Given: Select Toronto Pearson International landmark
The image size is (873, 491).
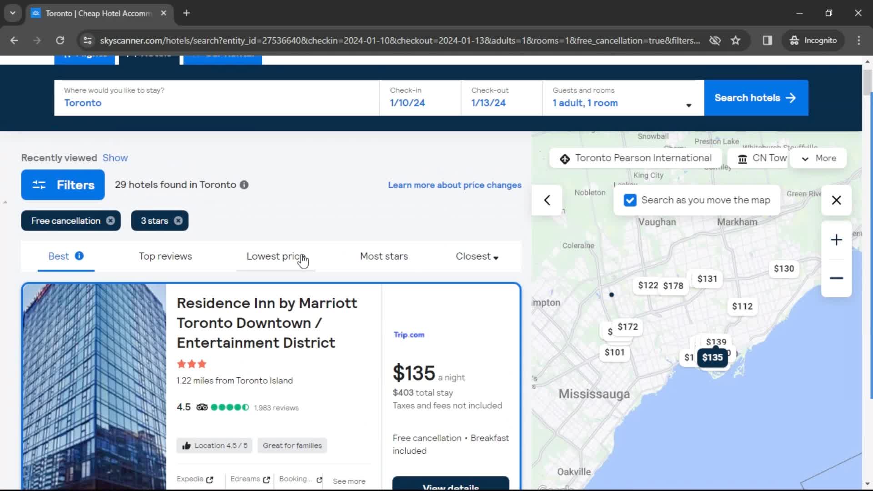Looking at the screenshot, I should pyautogui.click(x=636, y=158).
